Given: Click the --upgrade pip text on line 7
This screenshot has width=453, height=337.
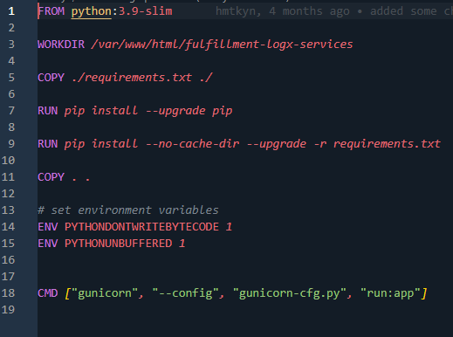Looking at the screenshot, I should pos(189,111).
